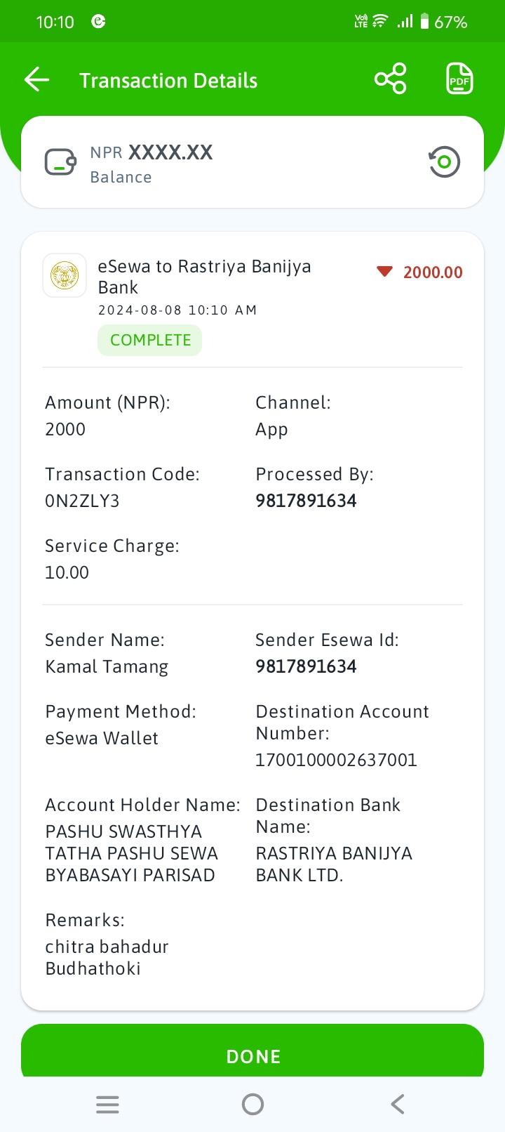Tap the remarks text chitra bahadur Budhathoki
This screenshot has height=1132, width=505.
coord(107,958)
